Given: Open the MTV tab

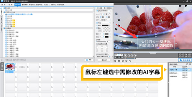Looking at the screenshot, I should (46, 5).
